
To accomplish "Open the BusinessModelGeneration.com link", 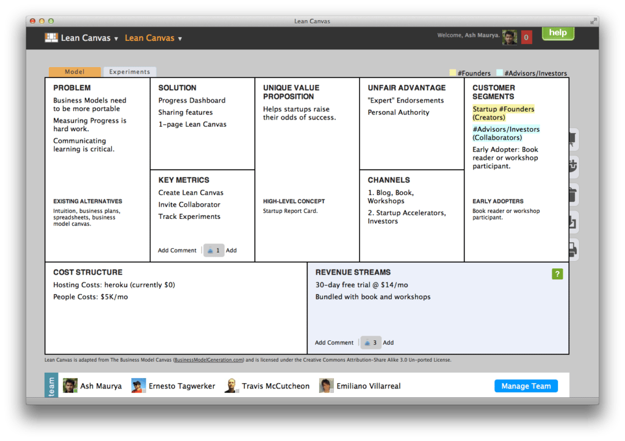I will 209,360.
